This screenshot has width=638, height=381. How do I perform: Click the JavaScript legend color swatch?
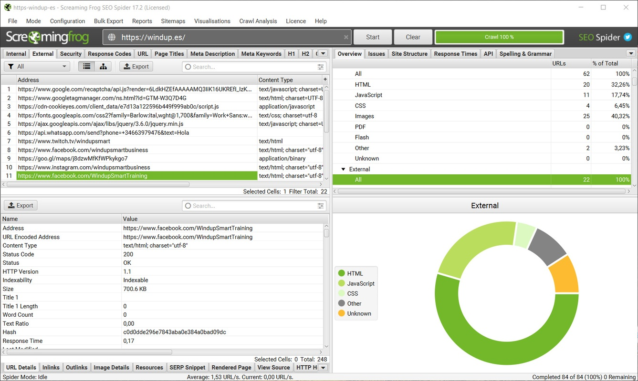point(341,283)
